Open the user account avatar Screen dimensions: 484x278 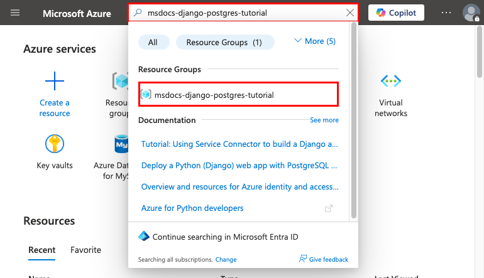click(470, 13)
